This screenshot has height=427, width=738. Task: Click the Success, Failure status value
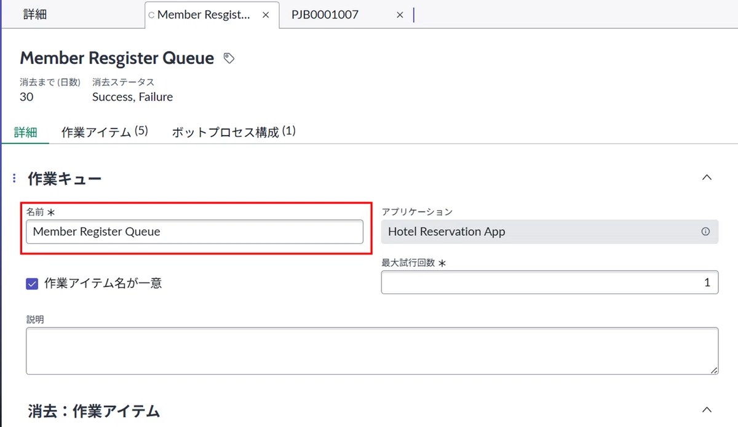[x=132, y=97]
